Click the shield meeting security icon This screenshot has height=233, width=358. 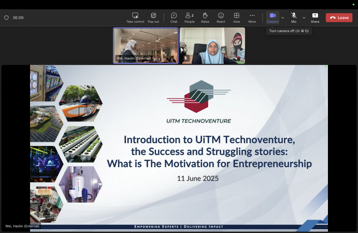(6, 17)
